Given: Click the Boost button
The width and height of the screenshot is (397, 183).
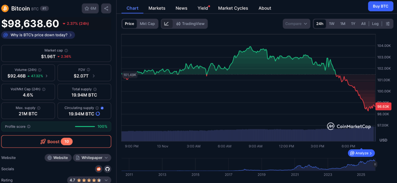Looking at the screenshot, I should point(56,141).
